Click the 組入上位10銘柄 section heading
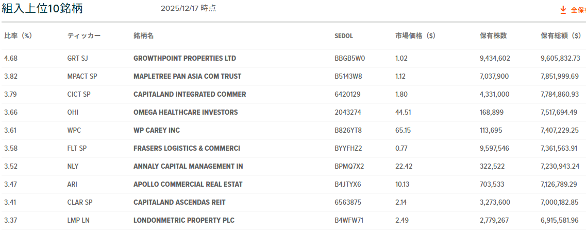This screenshot has width=586, height=234. click(x=42, y=9)
